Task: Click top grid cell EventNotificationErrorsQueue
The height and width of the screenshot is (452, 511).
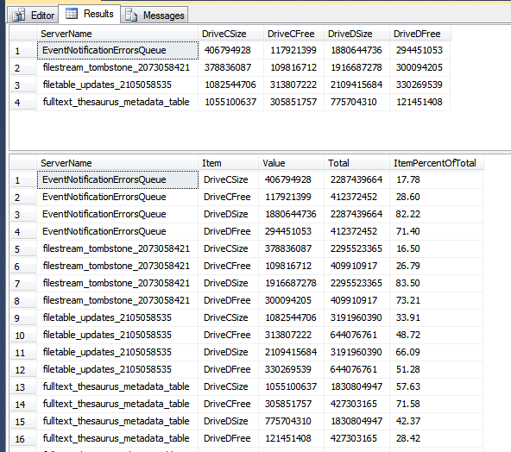Action: tap(117, 51)
